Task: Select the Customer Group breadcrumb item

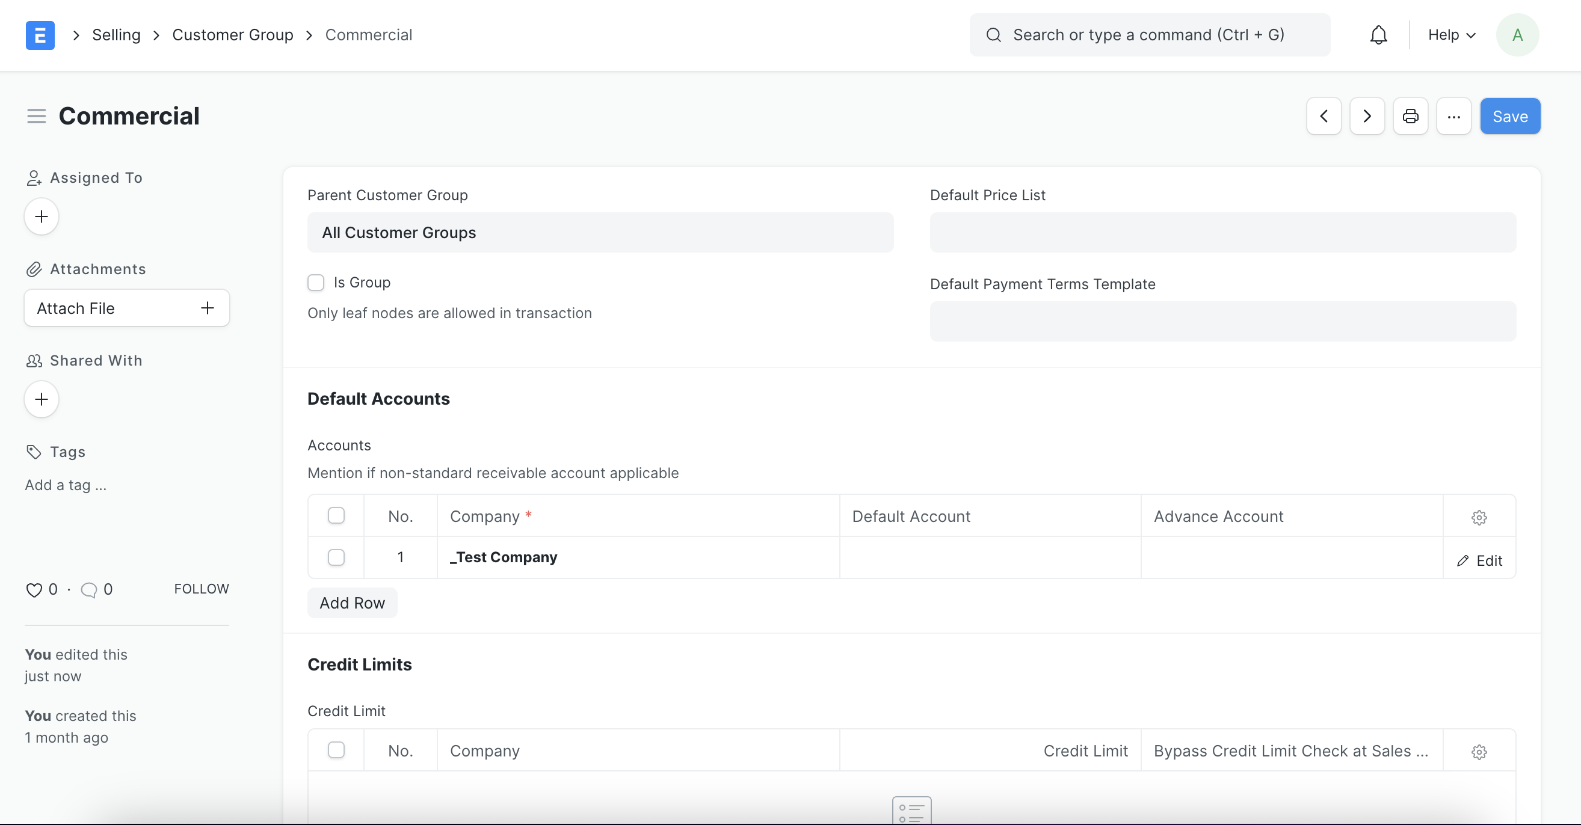Action: pyautogui.click(x=232, y=34)
